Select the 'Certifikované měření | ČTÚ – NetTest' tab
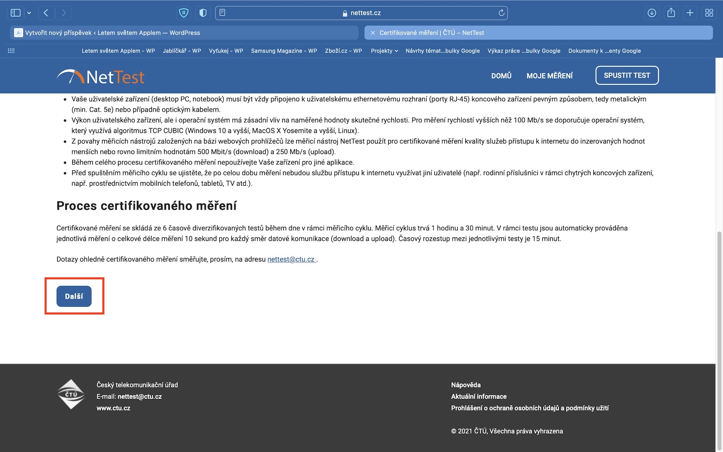This screenshot has height=452, width=723. click(538, 33)
